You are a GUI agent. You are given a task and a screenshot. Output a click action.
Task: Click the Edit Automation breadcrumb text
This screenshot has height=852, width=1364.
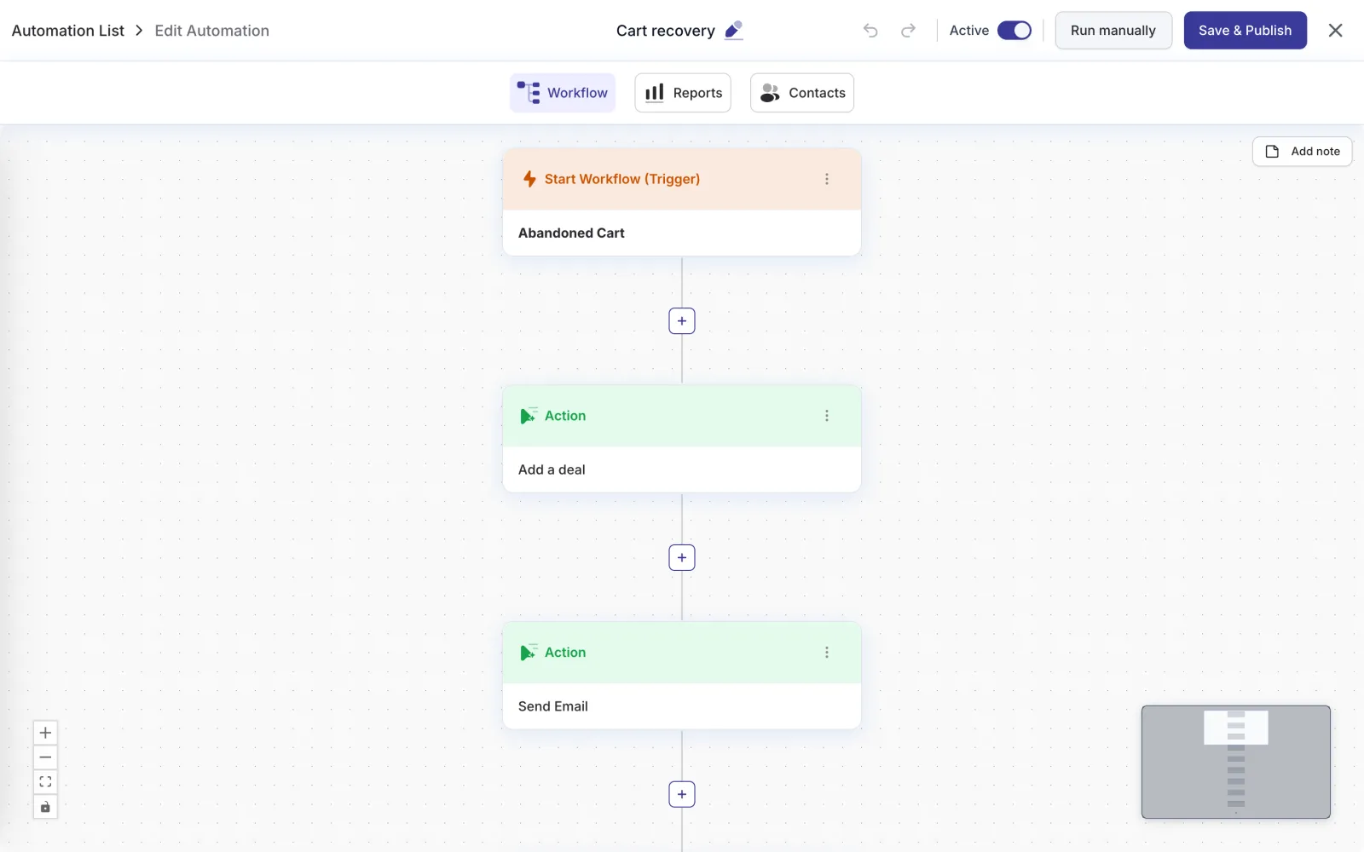(212, 31)
